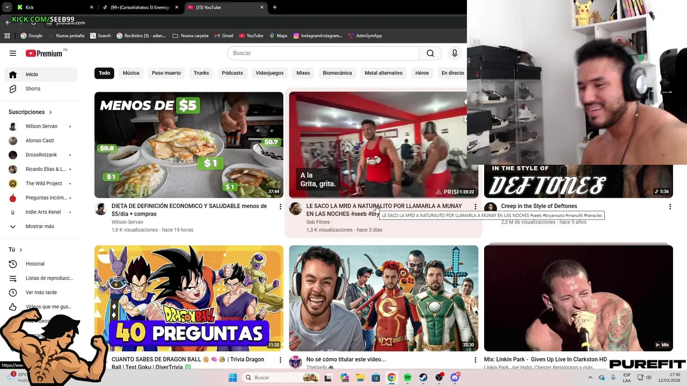Open The Wild Project subscription
Screen dimensions: 687x386
tap(41, 183)
